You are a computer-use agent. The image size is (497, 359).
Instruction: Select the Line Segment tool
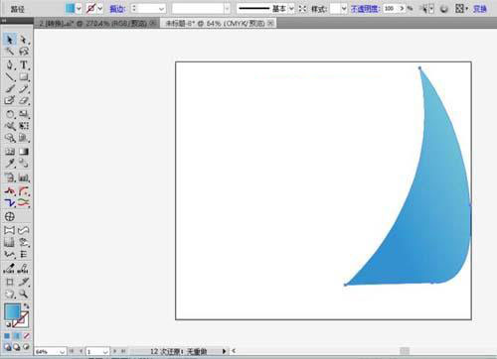pos(10,77)
